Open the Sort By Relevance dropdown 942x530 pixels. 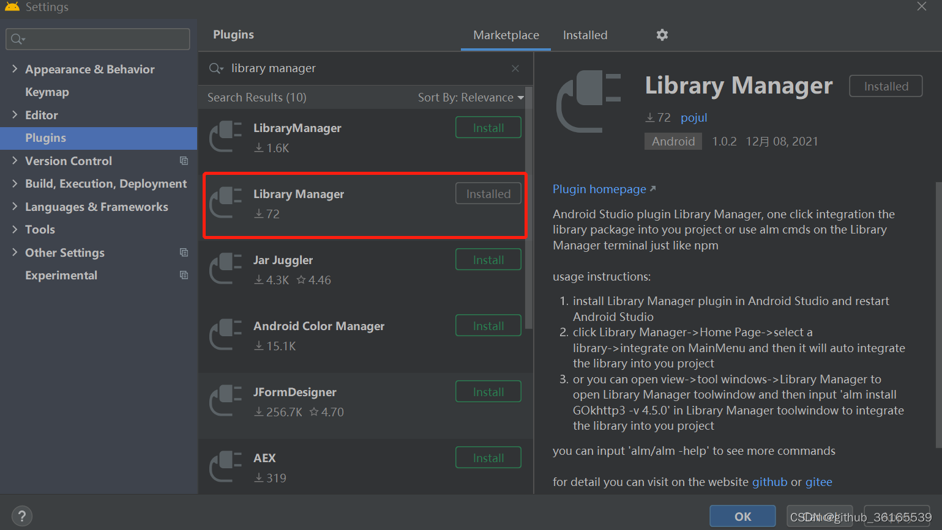[471, 97]
